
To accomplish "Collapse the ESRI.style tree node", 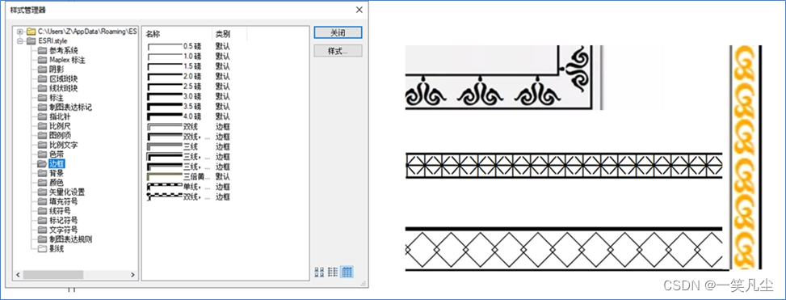I will tap(20, 40).
